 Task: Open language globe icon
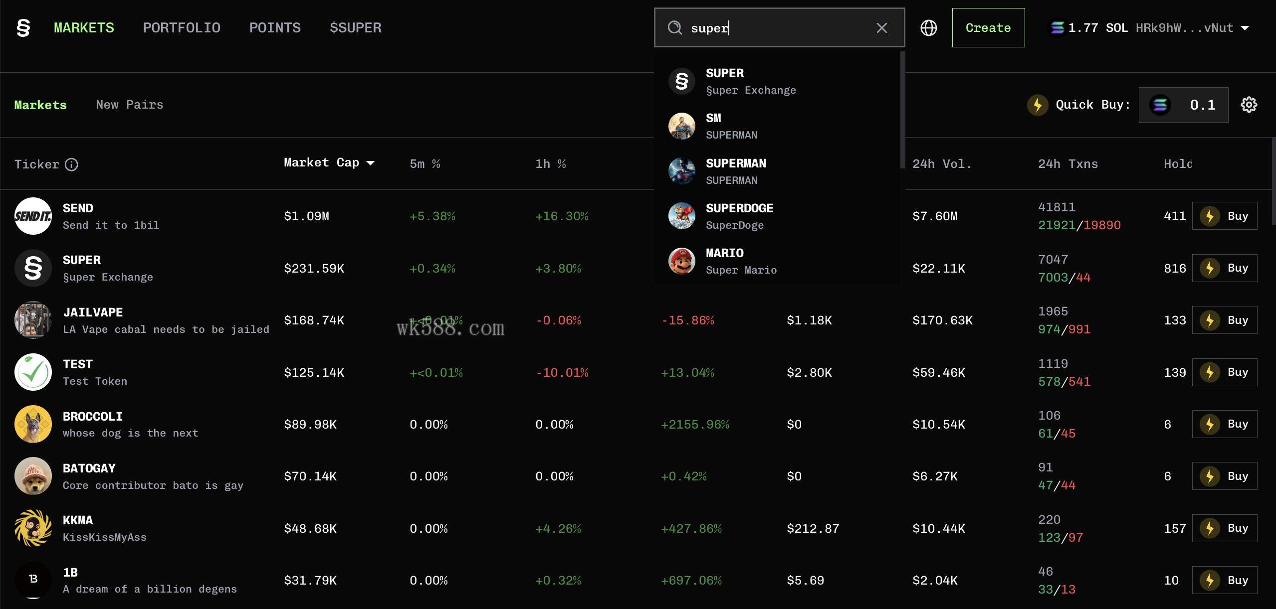[x=928, y=28]
